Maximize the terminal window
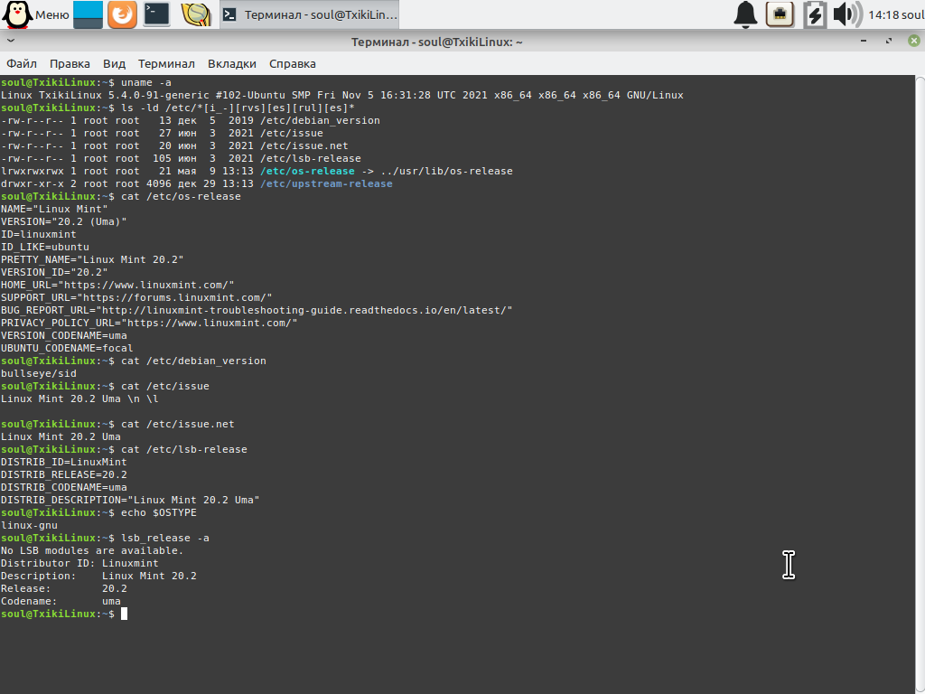This screenshot has width=925, height=694. 889,42
